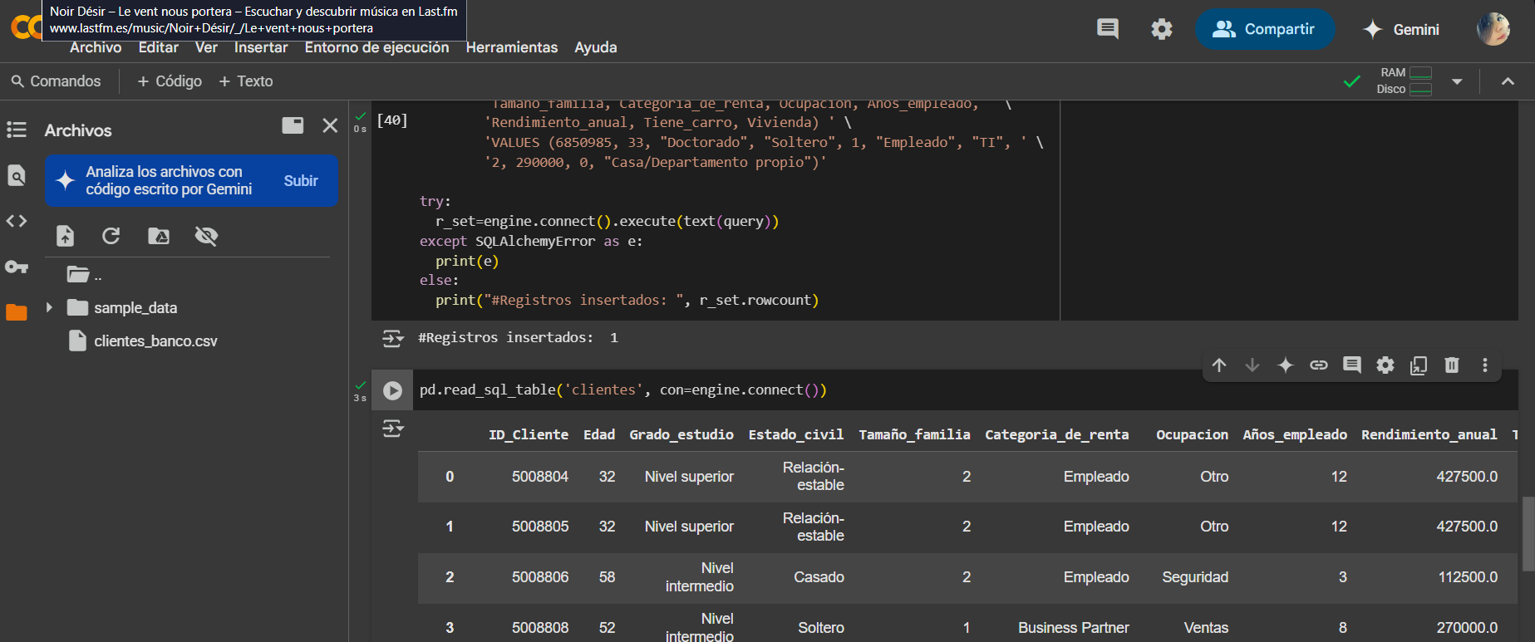Add a new Código cell

(170, 81)
